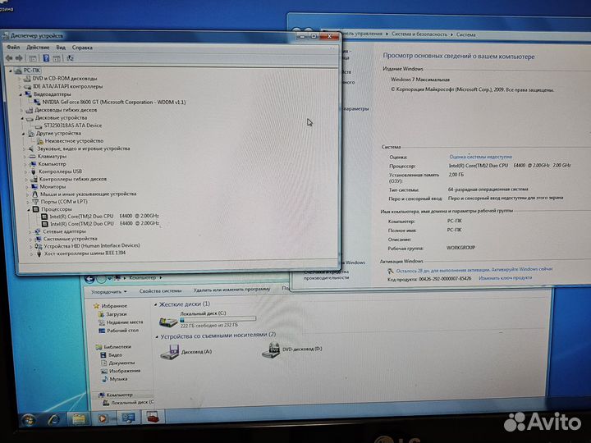The image size is (591, 443).
Task: Launch Internet Explorer from taskbar
Action: click(53, 419)
